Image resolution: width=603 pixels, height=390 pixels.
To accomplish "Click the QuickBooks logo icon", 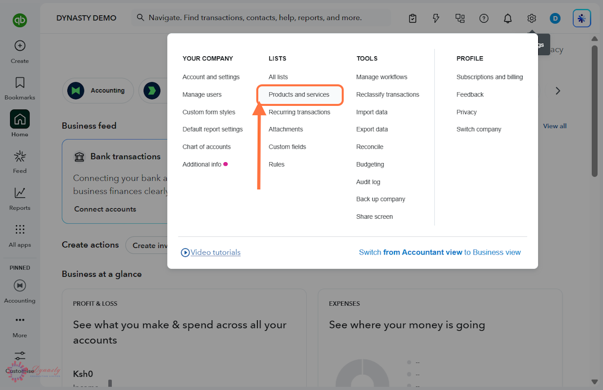I will (20, 20).
